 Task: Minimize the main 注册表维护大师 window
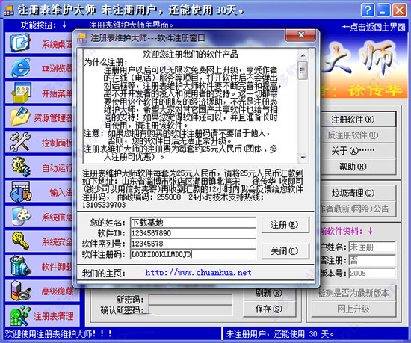point(383,10)
